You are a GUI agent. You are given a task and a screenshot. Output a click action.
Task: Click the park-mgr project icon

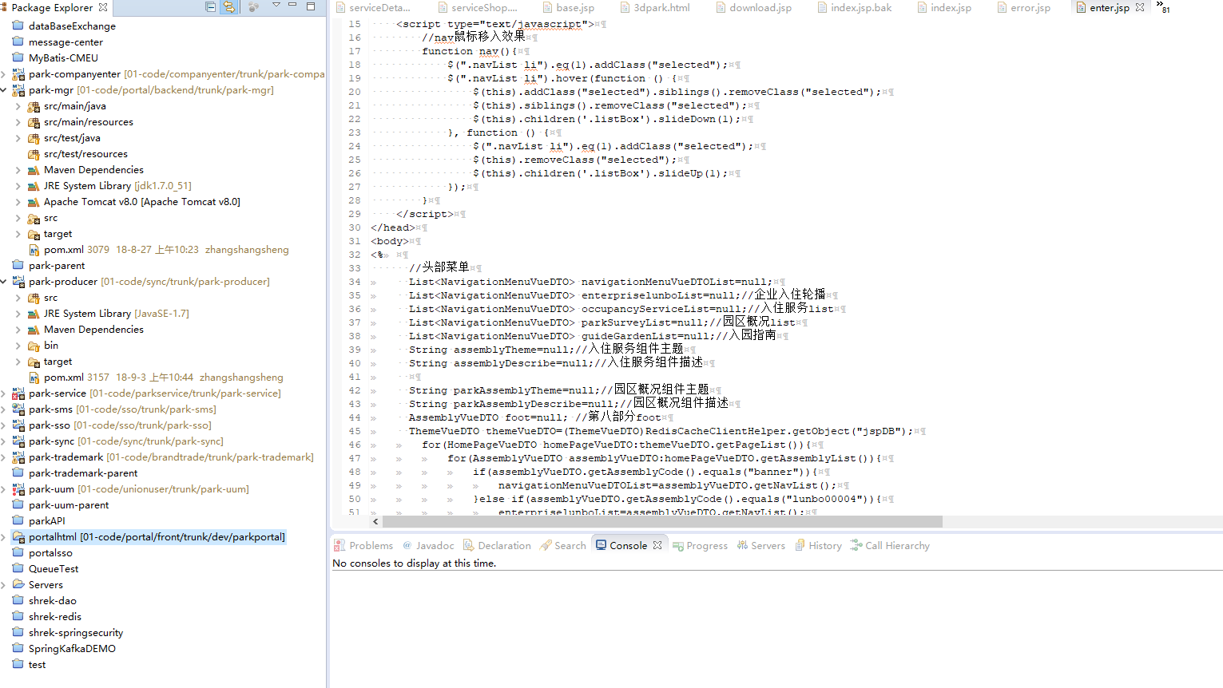coord(18,90)
